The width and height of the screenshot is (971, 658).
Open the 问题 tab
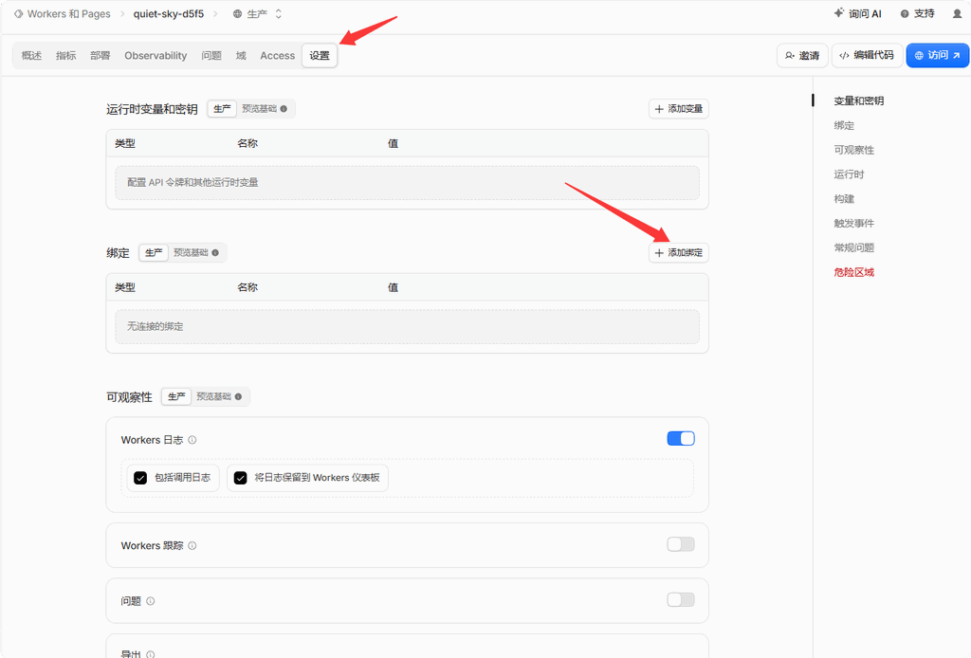pos(211,56)
